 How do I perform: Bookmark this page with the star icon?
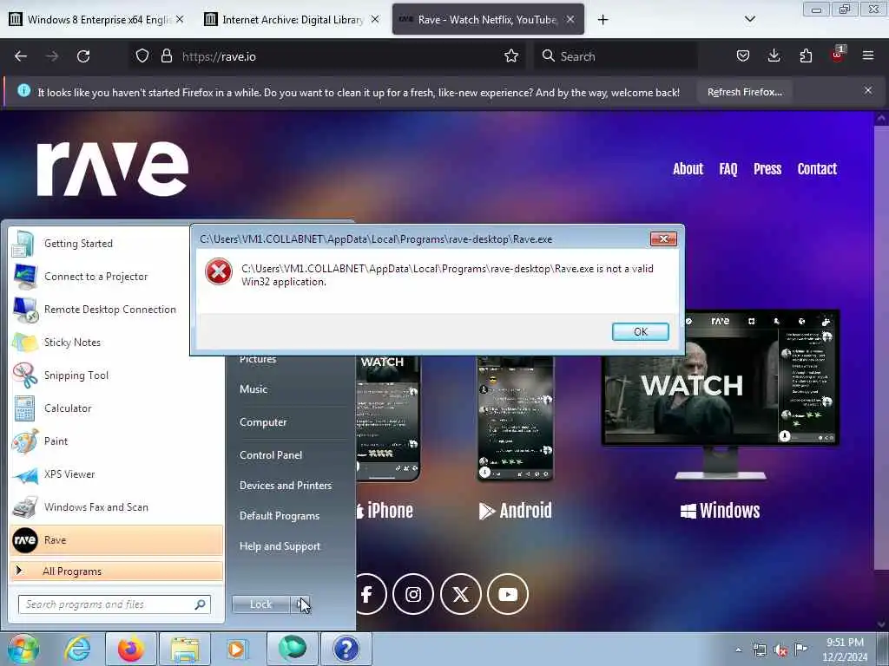pos(511,56)
